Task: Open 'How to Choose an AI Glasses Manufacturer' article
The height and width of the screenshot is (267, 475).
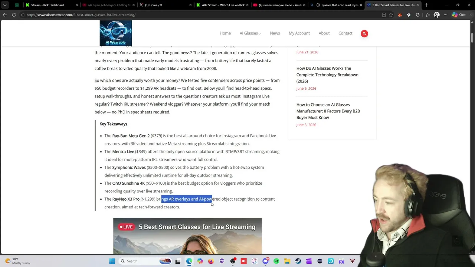Action: tap(328, 111)
